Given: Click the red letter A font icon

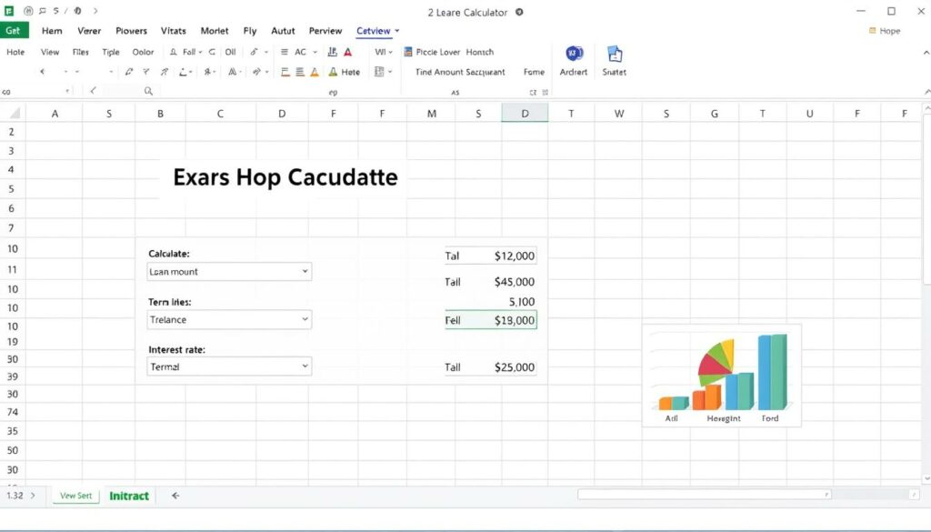Looking at the screenshot, I should click(348, 52).
